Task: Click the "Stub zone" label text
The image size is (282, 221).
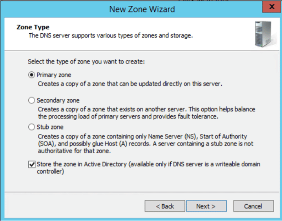Action: pos(50,127)
